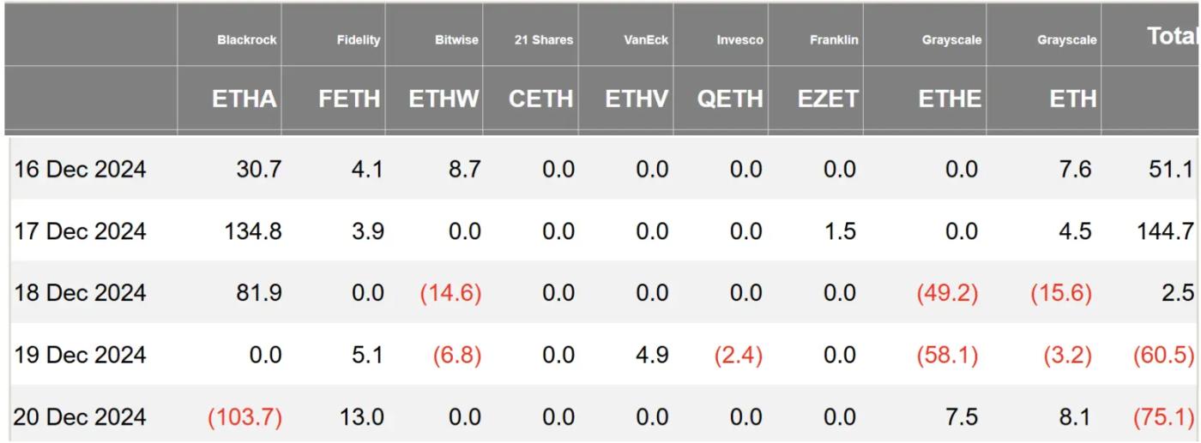Image resolution: width=1201 pixels, height=443 pixels.
Task: Click the ETHA column header
Action: point(245,99)
